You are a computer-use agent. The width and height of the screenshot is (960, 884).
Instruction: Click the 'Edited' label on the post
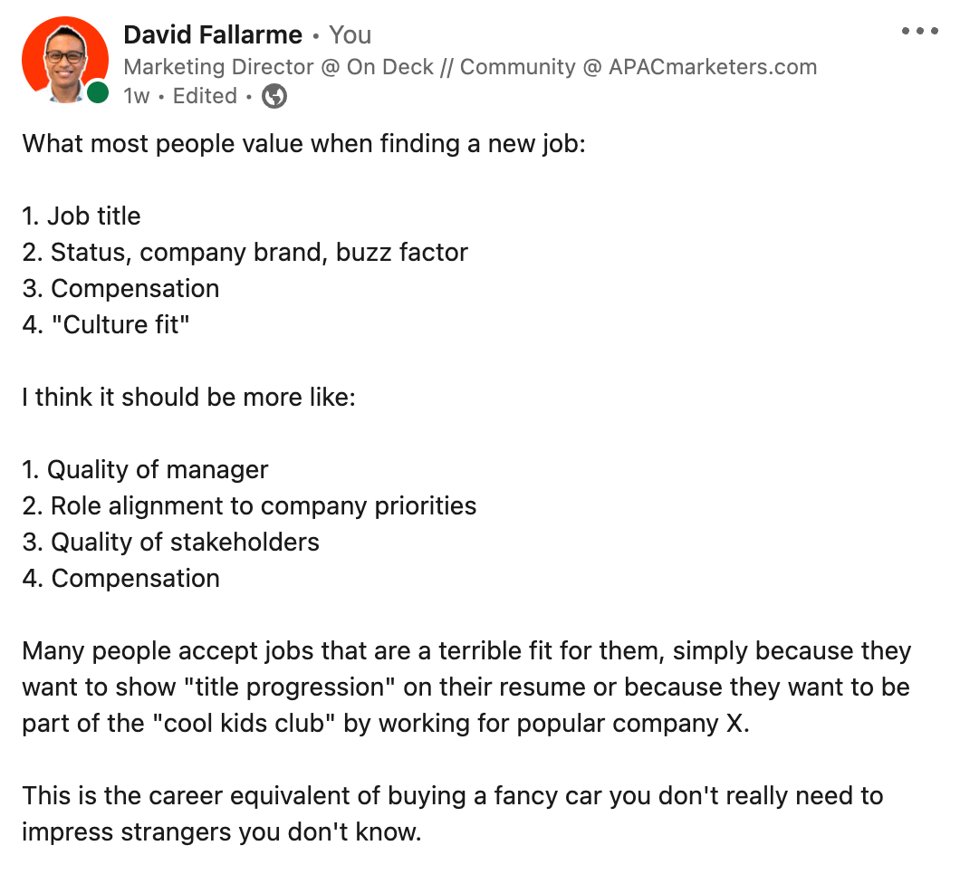click(205, 96)
